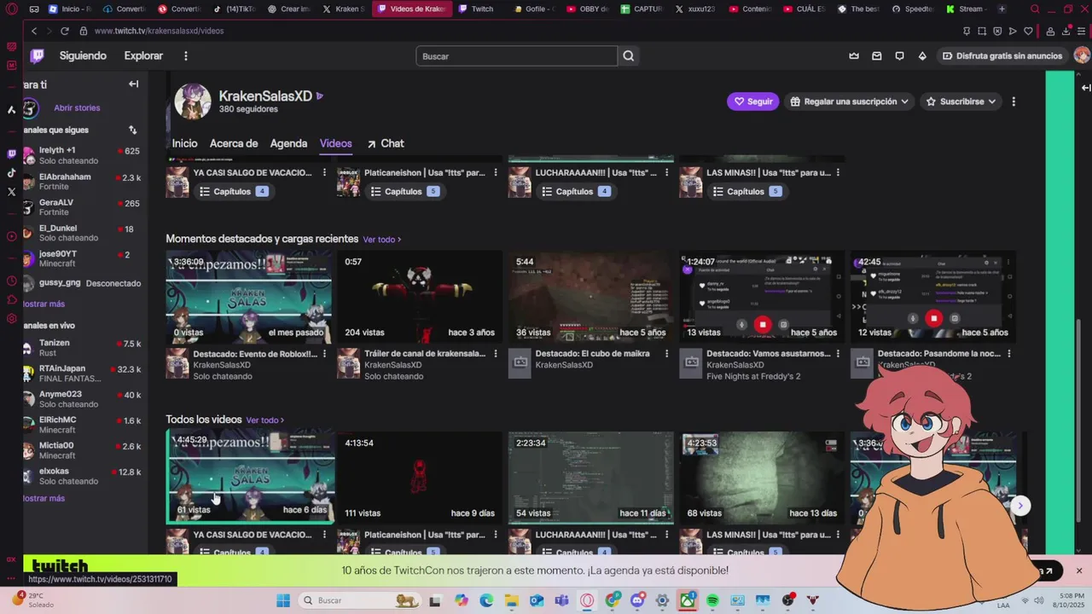Open Discord from the taskbar

(x=637, y=600)
